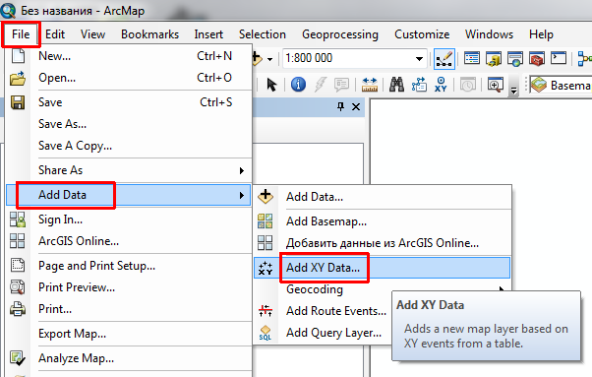Open the Find binoculars tool
Image resolution: width=592 pixels, height=377 pixels.
coord(396,85)
